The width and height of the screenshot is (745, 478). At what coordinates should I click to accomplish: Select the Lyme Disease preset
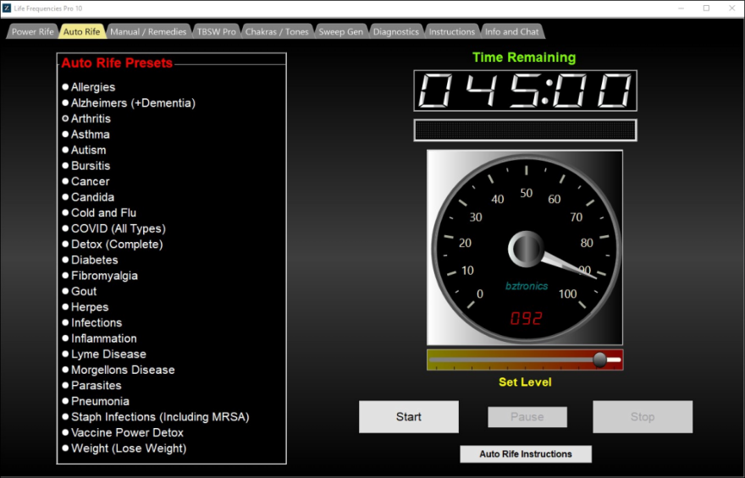66,354
